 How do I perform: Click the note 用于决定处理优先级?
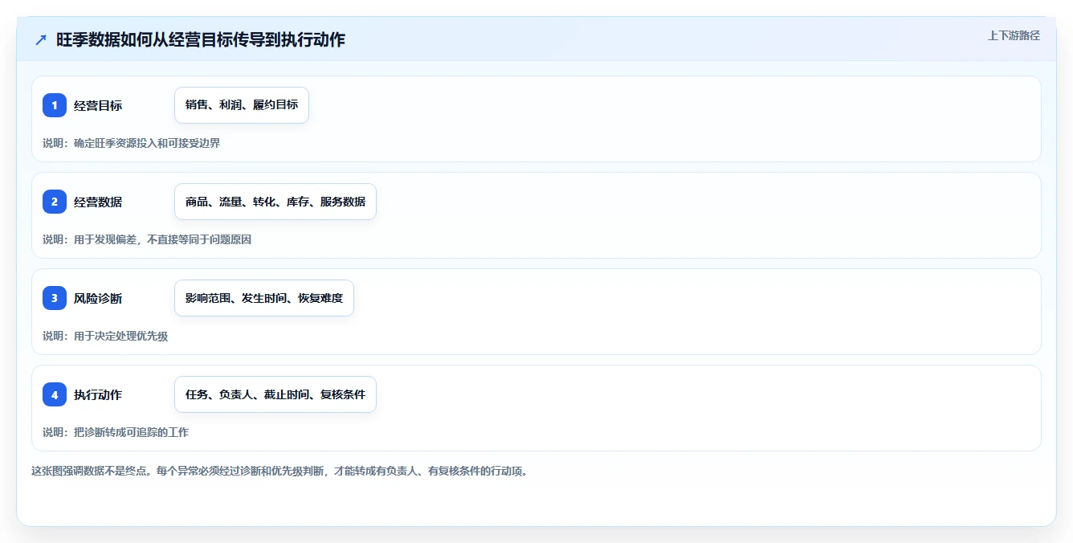click(x=121, y=336)
